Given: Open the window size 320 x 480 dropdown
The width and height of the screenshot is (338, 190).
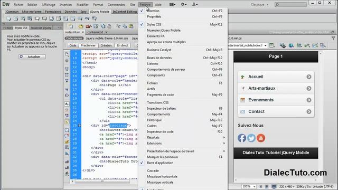Looking at the screenshot, I should 287,186.
